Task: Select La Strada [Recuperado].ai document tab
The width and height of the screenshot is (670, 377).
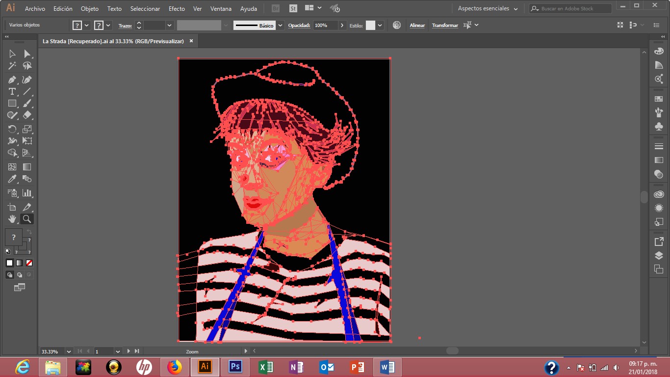Action: click(x=113, y=41)
